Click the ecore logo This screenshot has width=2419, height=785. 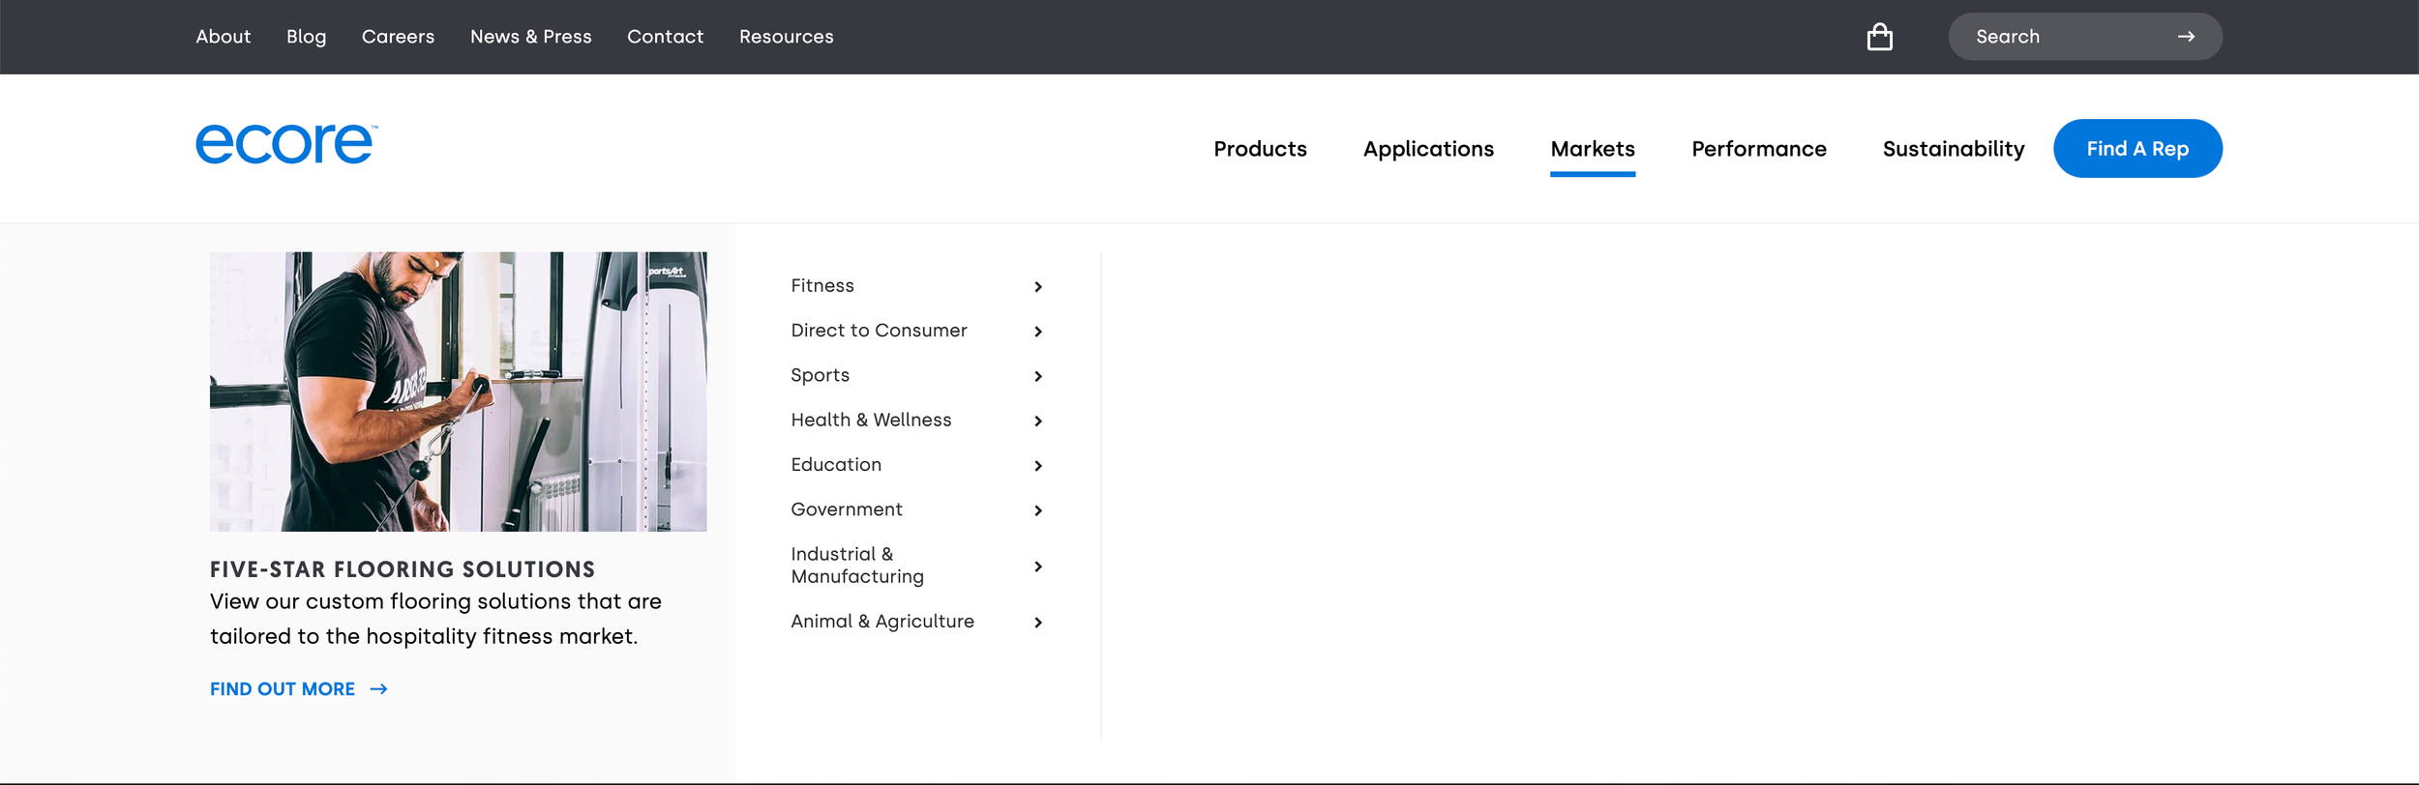point(286,144)
